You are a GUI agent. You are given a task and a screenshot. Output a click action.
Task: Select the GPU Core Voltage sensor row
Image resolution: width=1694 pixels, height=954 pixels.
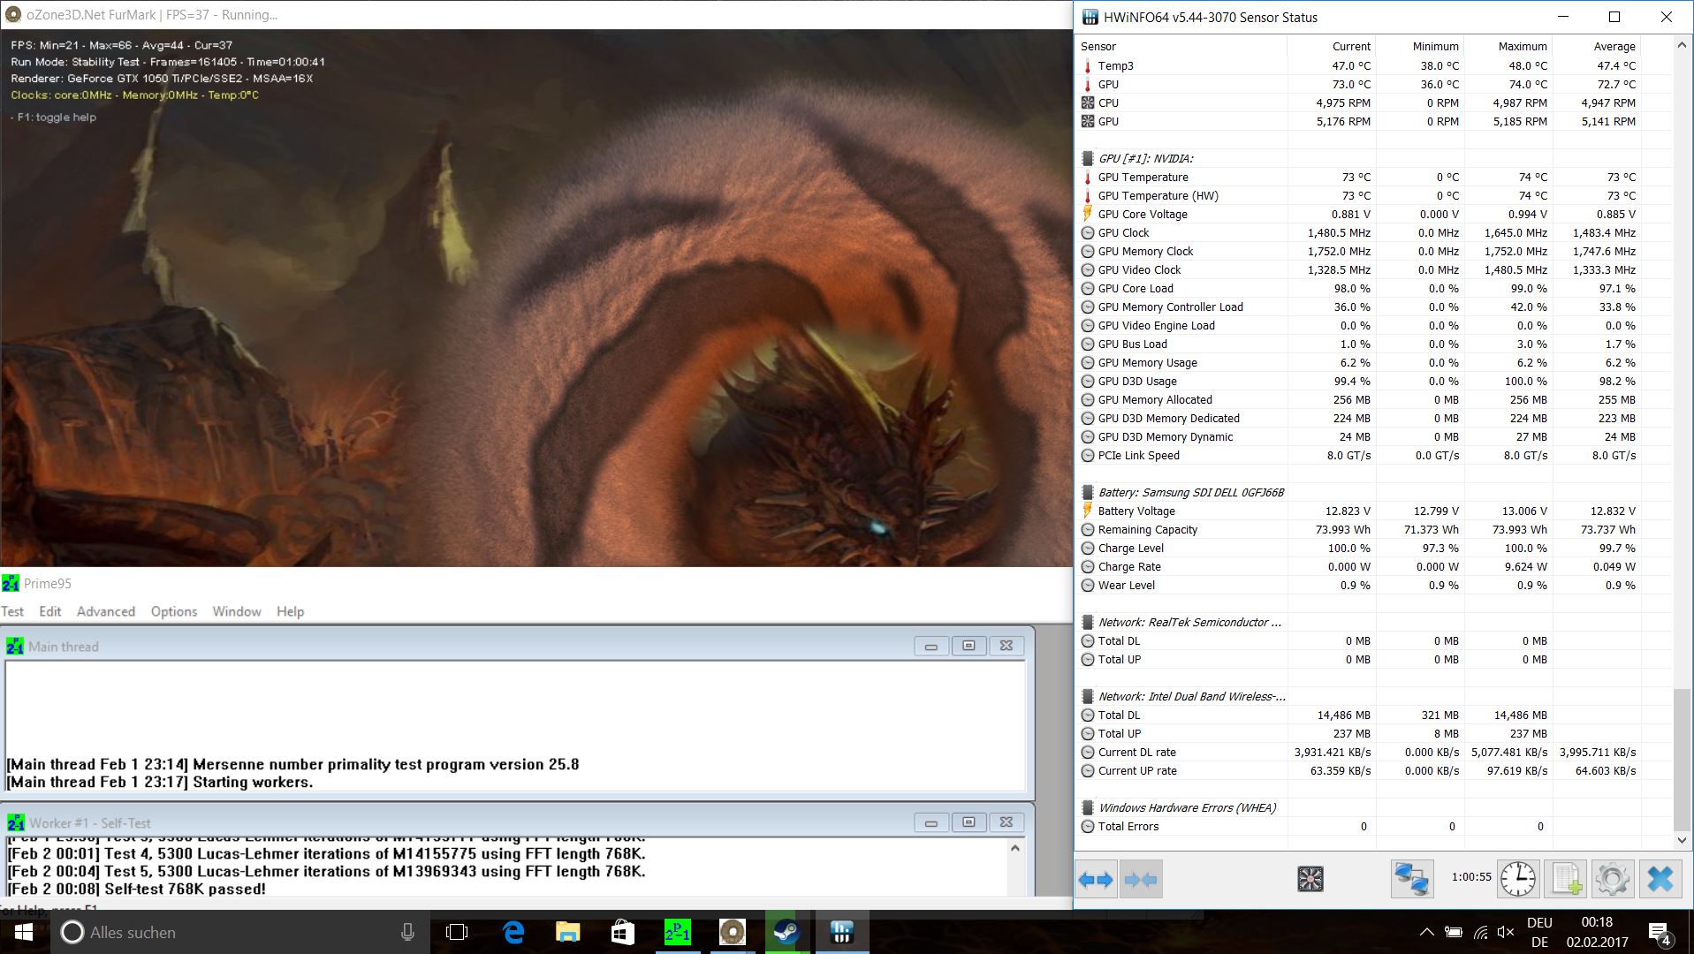pos(1372,214)
